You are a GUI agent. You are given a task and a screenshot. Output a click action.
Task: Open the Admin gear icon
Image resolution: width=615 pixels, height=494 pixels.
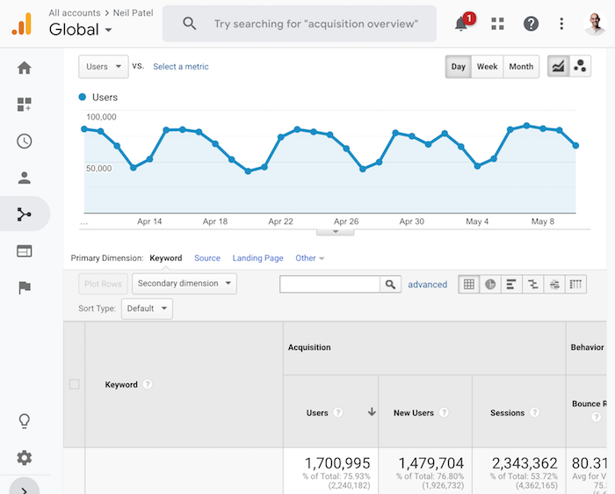[25, 457]
